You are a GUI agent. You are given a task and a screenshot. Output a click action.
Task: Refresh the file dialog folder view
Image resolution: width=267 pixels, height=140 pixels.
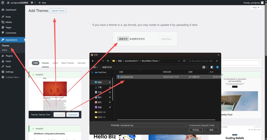coord(184,61)
